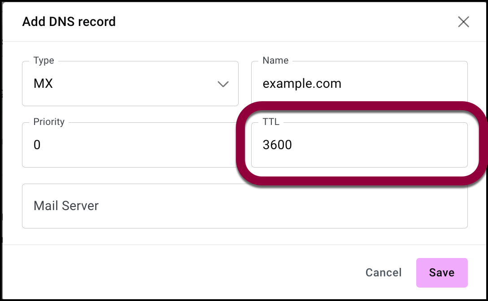488x301 pixels.
Task: Click the 0 value in Priority
Action: [37, 145]
